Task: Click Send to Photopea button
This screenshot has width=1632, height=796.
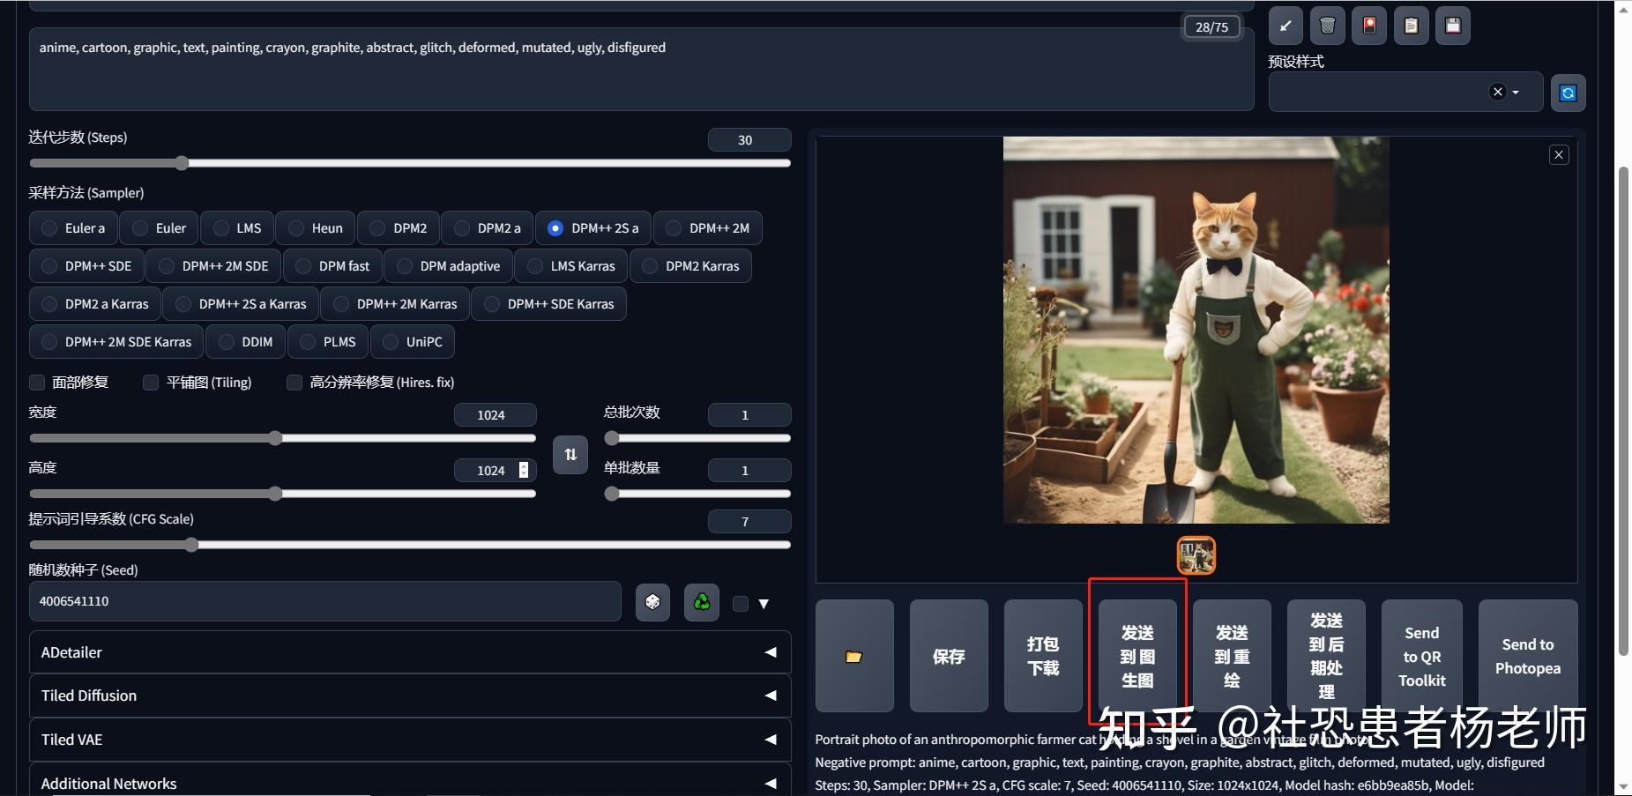Action: (1526, 656)
